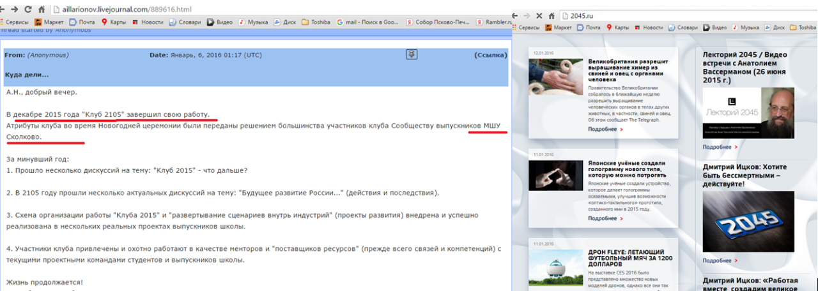Open Словари bookmark in 2045.ru window
The height and width of the screenshot is (291, 818).
683,27
